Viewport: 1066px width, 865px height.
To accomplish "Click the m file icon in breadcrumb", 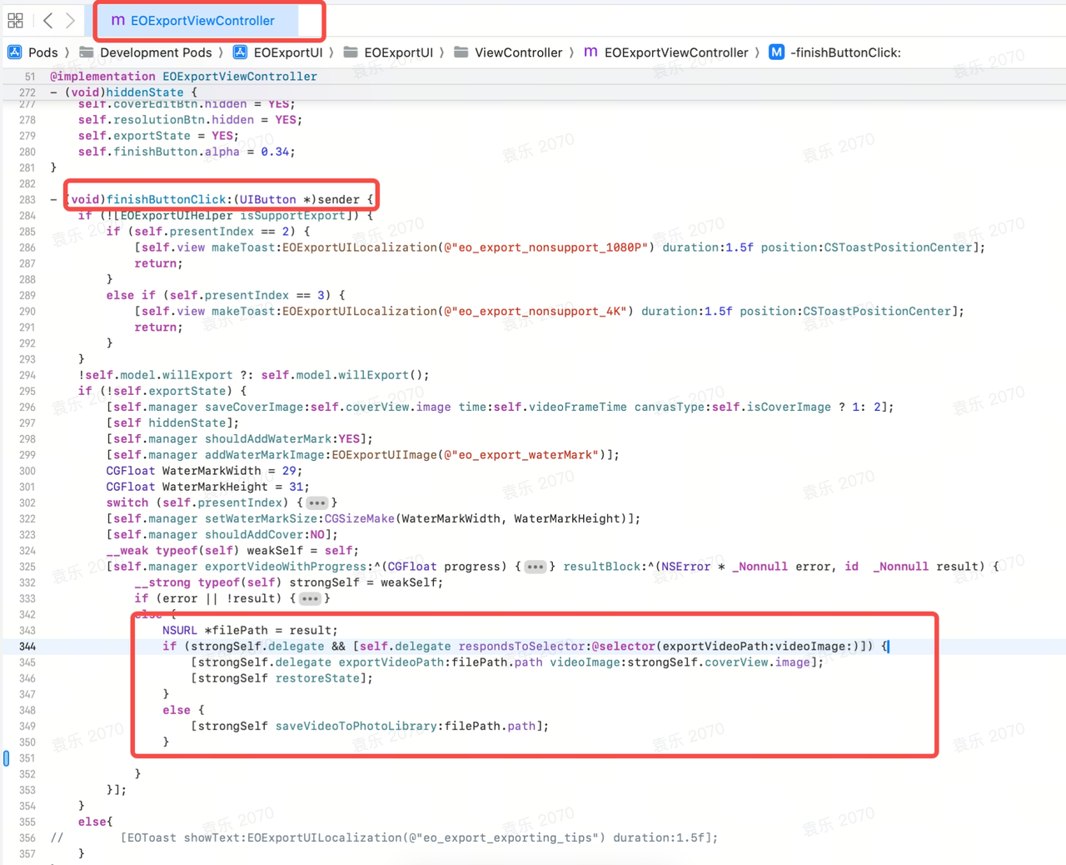I will coord(590,52).
